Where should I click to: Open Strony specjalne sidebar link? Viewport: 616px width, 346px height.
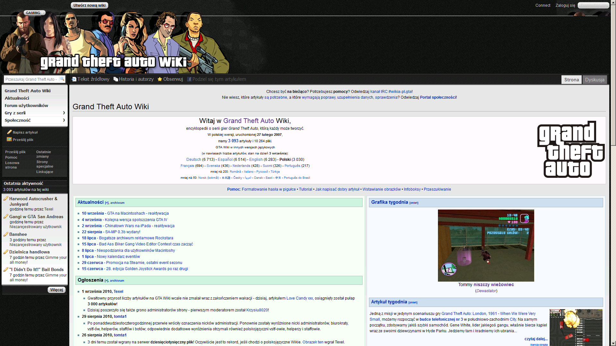tap(45, 164)
